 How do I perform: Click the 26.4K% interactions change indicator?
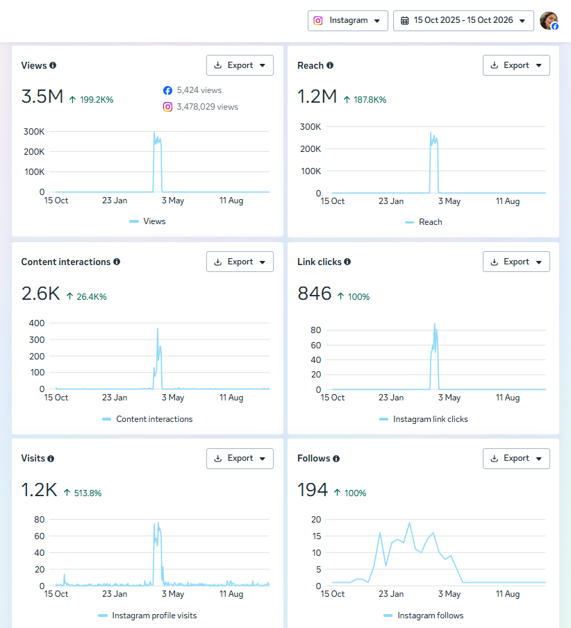86,297
